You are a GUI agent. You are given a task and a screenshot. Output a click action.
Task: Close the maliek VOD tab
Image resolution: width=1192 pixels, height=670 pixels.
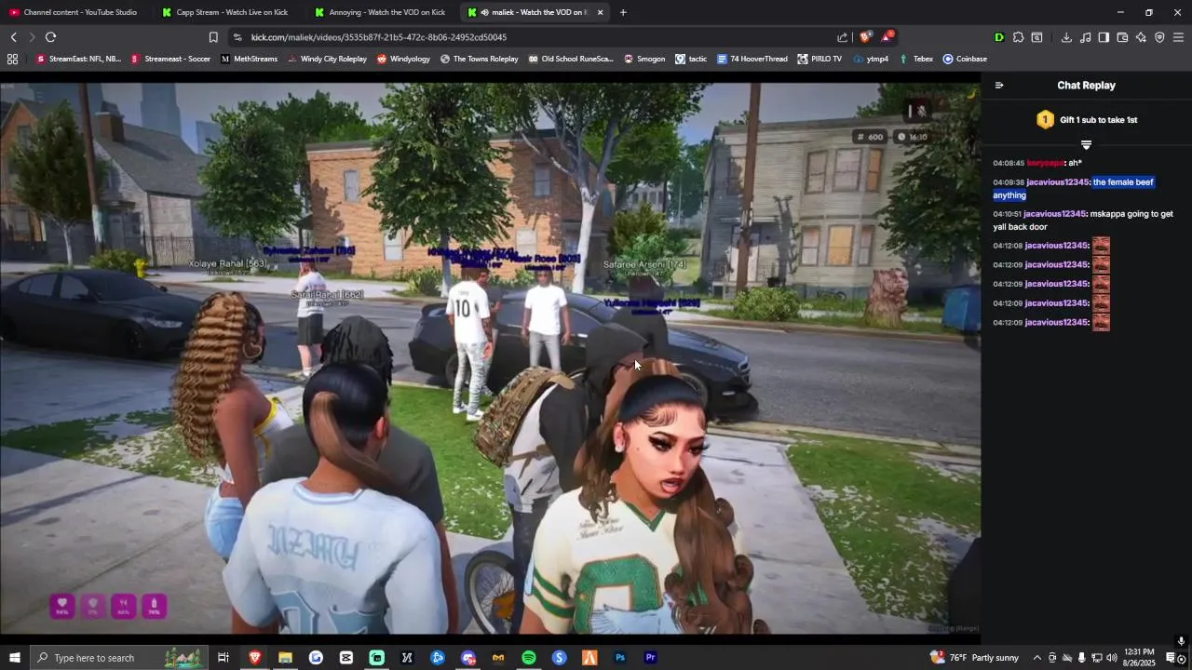pos(600,12)
